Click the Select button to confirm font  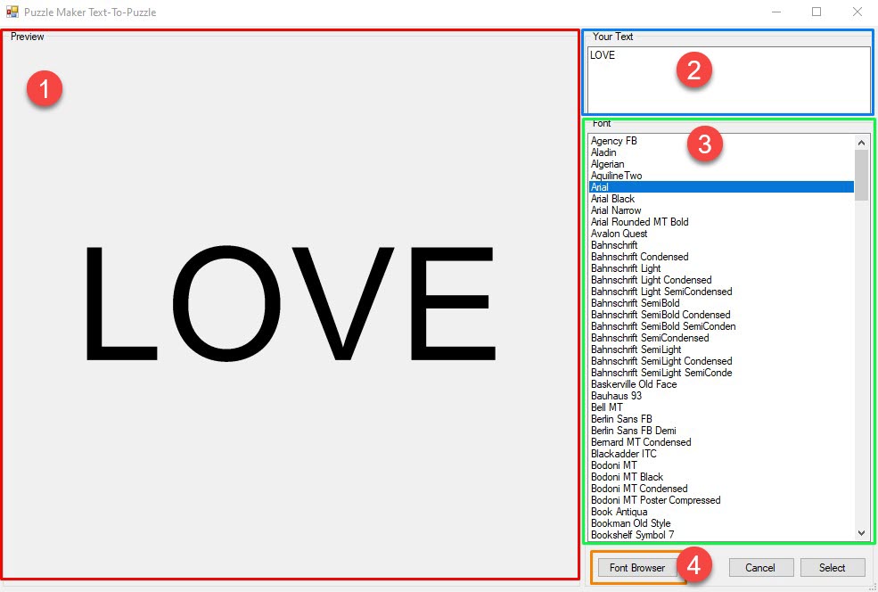point(833,567)
